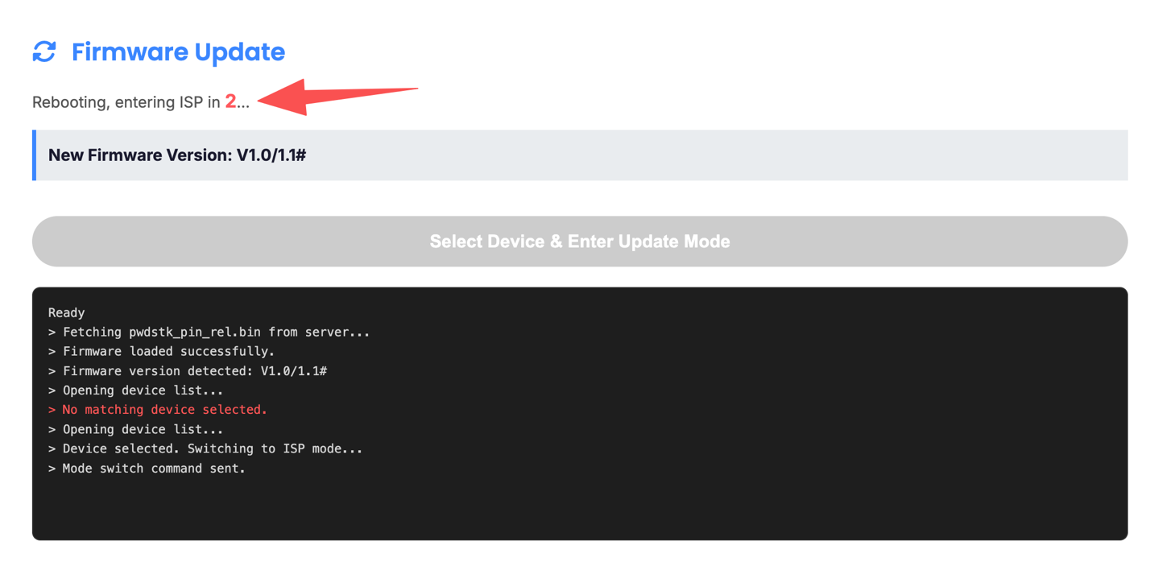Click the Firmware version detected log line
The height and width of the screenshot is (566, 1150).
click(x=187, y=371)
